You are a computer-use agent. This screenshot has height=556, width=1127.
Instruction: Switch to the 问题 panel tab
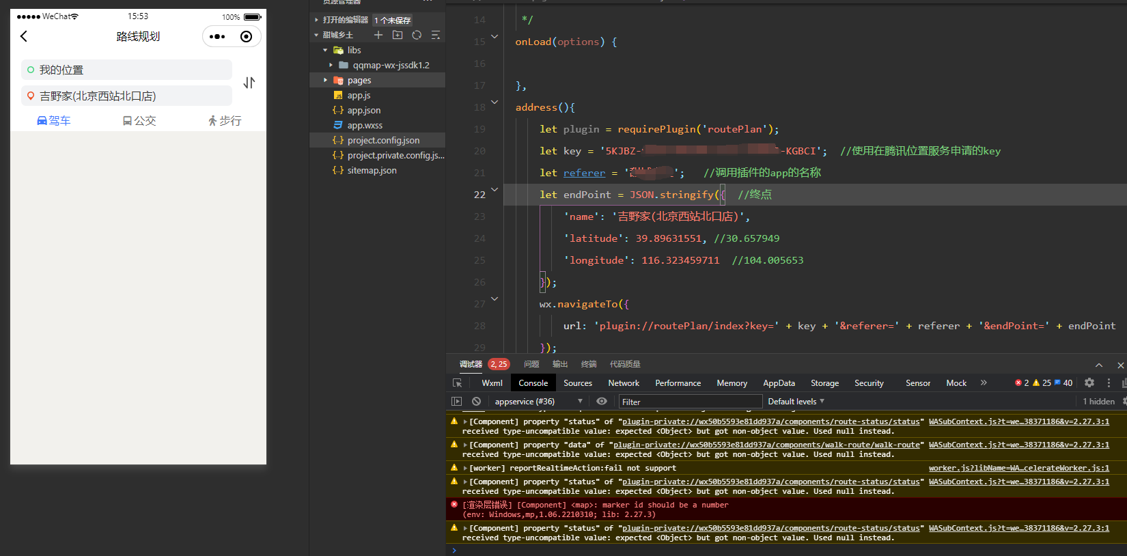pos(531,365)
